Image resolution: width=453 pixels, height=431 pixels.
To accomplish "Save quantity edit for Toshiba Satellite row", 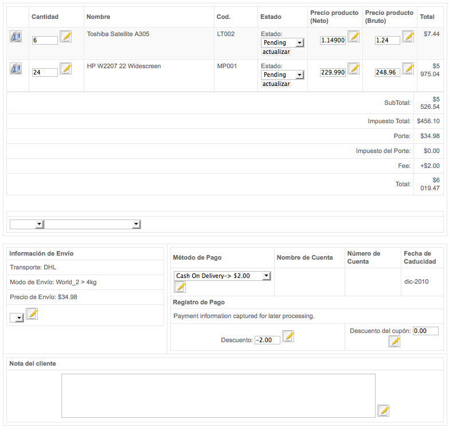I will click(x=66, y=37).
